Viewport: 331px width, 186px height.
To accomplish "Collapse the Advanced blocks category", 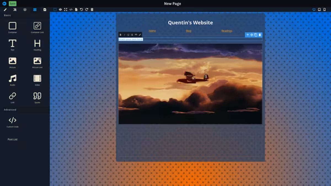I will coord(10,110).
